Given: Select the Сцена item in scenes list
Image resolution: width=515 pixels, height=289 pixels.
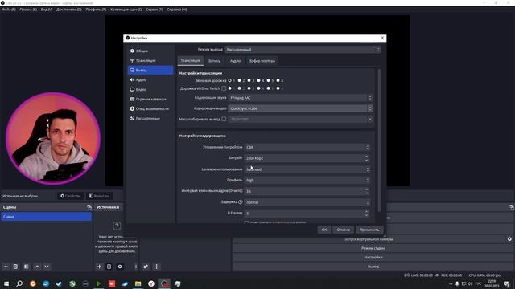Looking at the screenshot, I should [x=47, y=217].
